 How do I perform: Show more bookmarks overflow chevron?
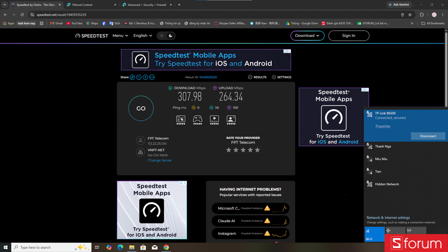click(412, 23)
